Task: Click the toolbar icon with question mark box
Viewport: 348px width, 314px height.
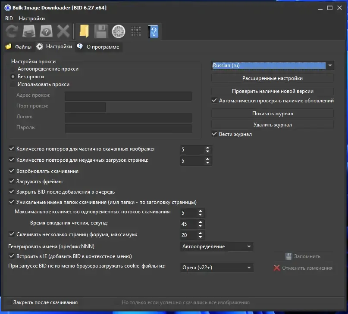Action: pyautogui.click(x=46, y=31)
